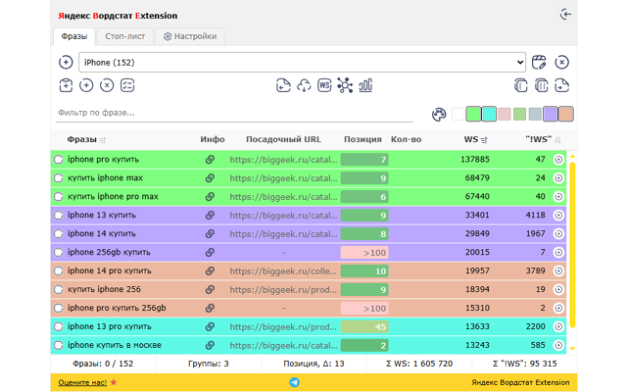Export phrases with the file export icon
The width and height of the screenshot is (627, 392).
pyautogui.click(x=561, y=85)
